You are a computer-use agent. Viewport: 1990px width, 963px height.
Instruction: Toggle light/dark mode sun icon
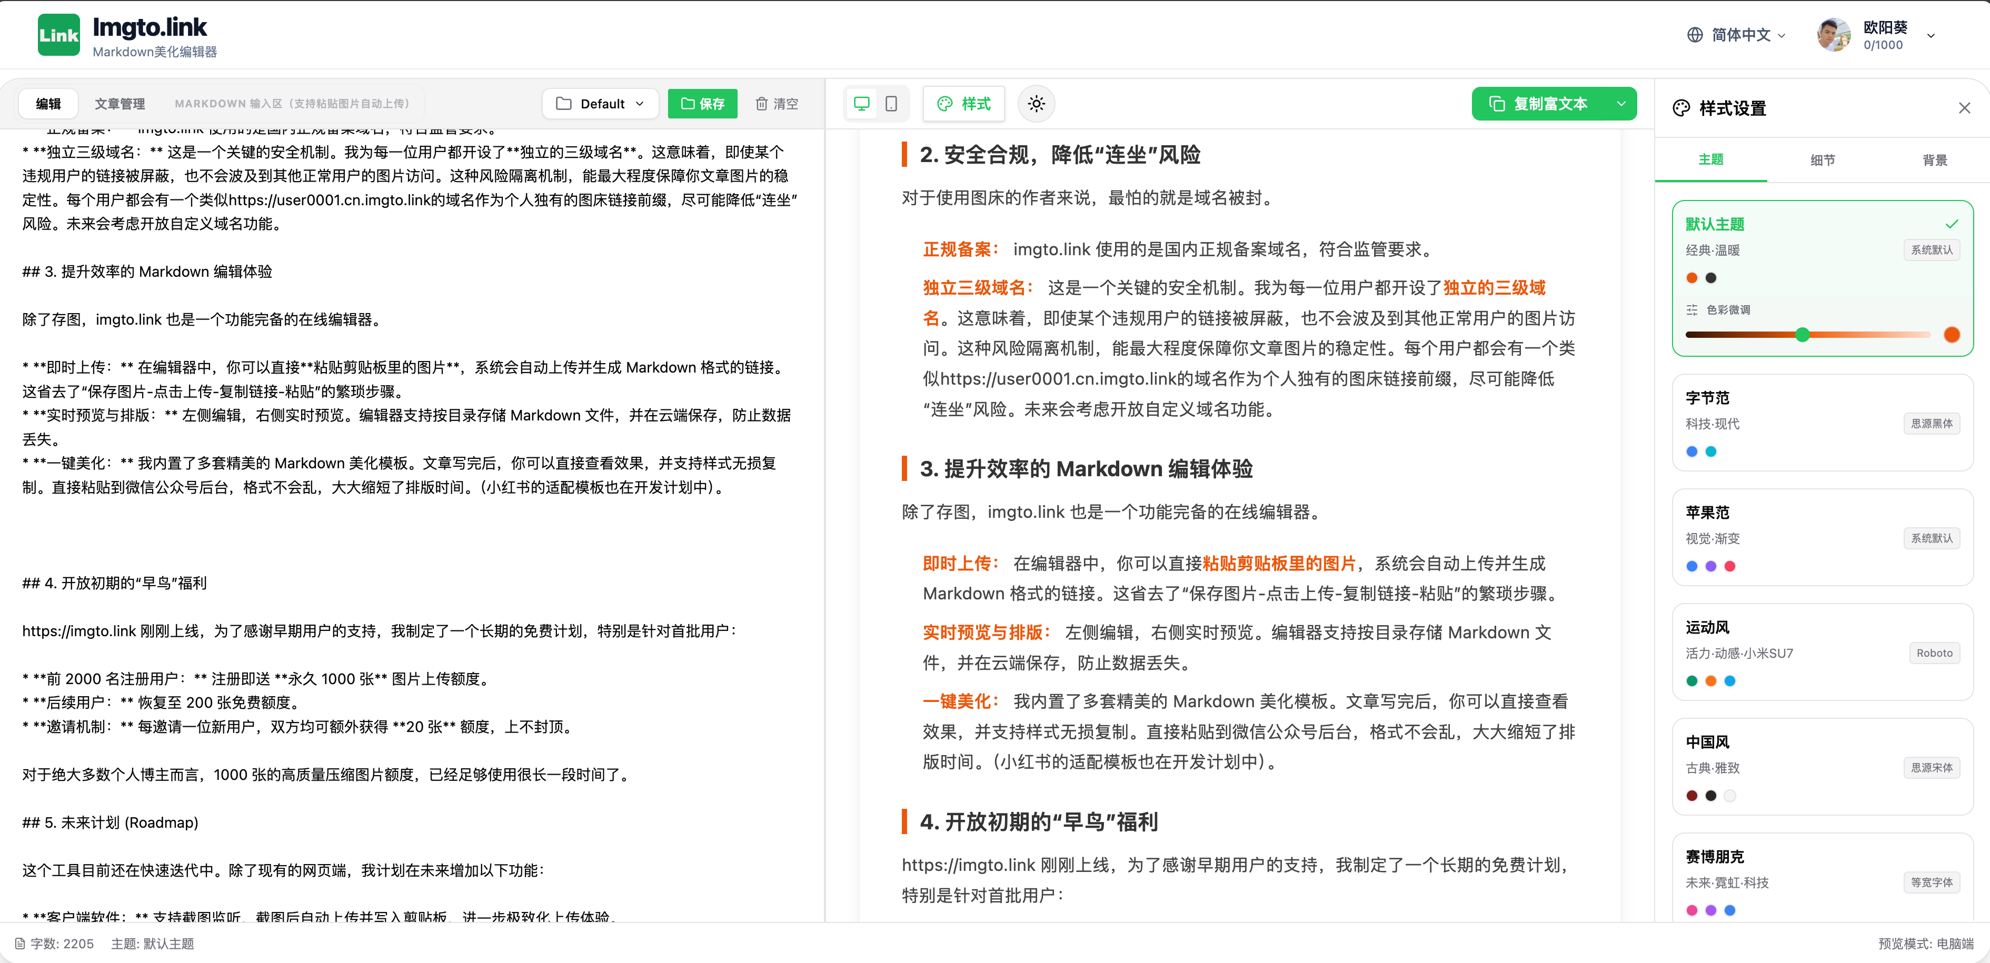click(x=1036, y=104)
